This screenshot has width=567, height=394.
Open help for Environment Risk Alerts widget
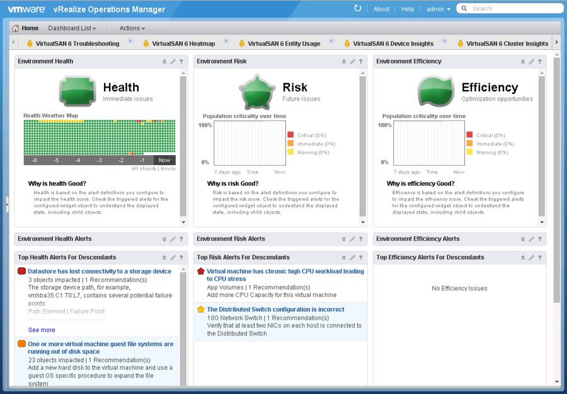click(360, 239)
